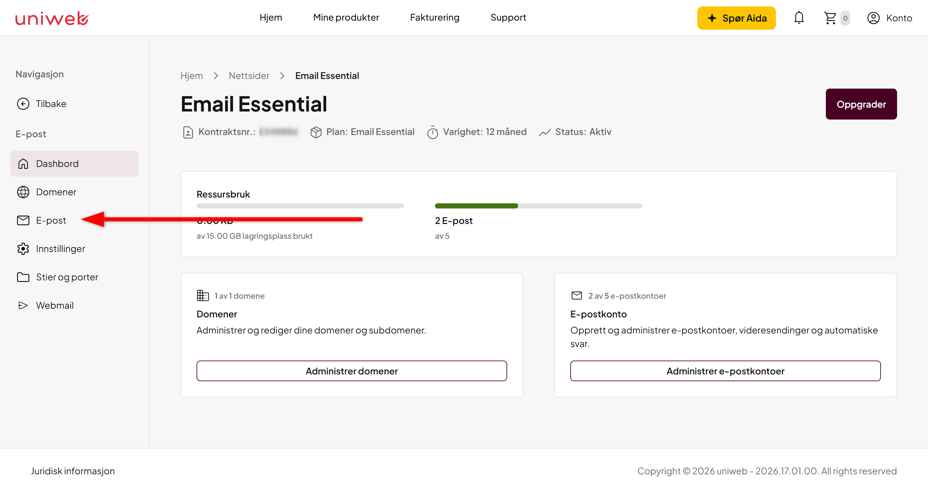
Task: Go back with Tilbake
Action: [x=74, y=104]
